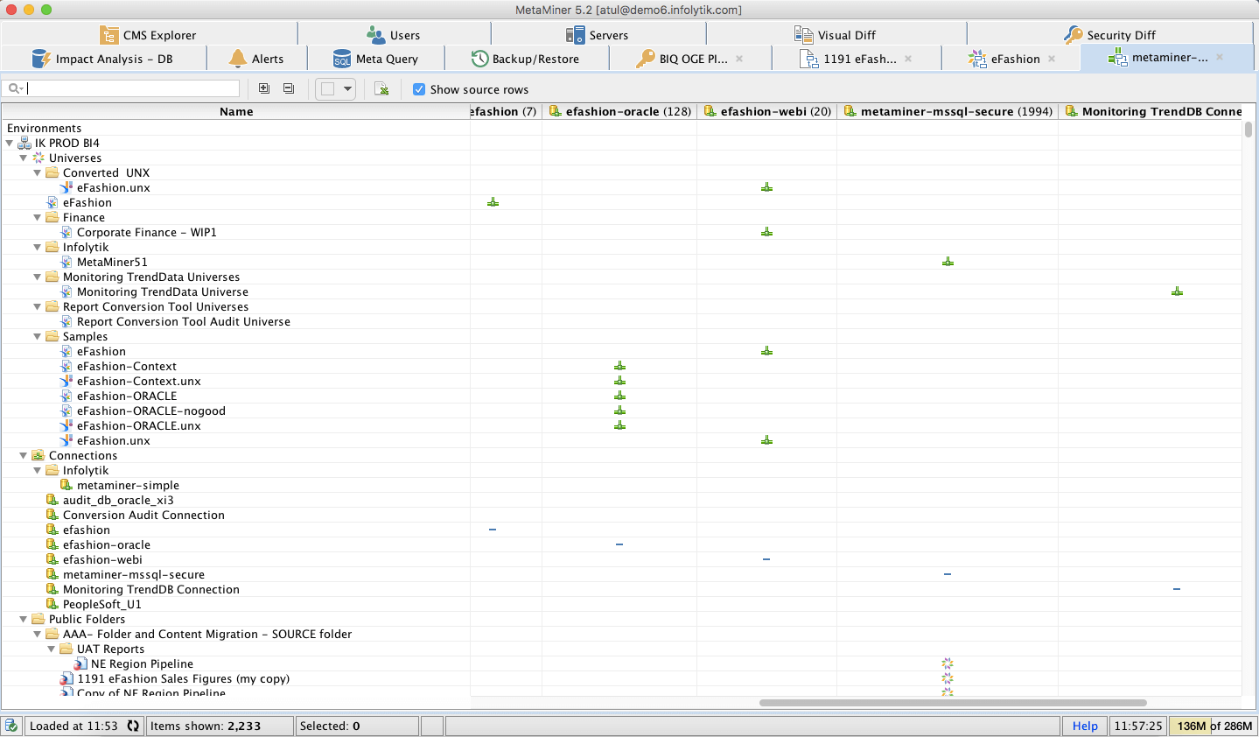Click the dependency marker in Monitoring TrendData Universe row
This screenshot has height=737, width=1259.
(1177, 291)
